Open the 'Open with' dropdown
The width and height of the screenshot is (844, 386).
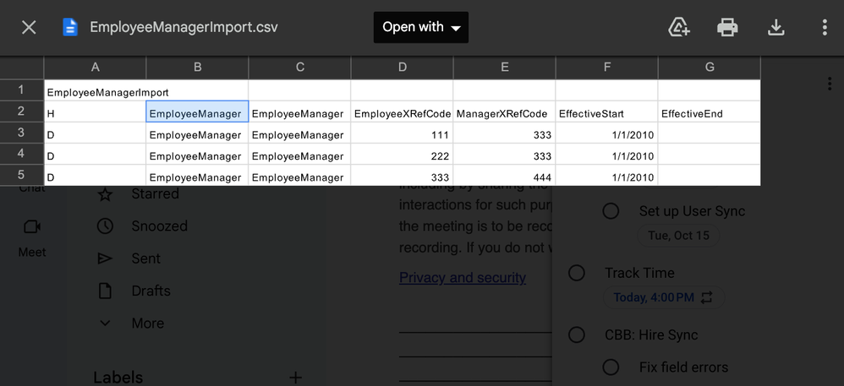tap(421, 27)
